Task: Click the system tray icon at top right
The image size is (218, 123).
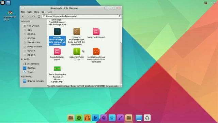Action: tap(205, 3)
